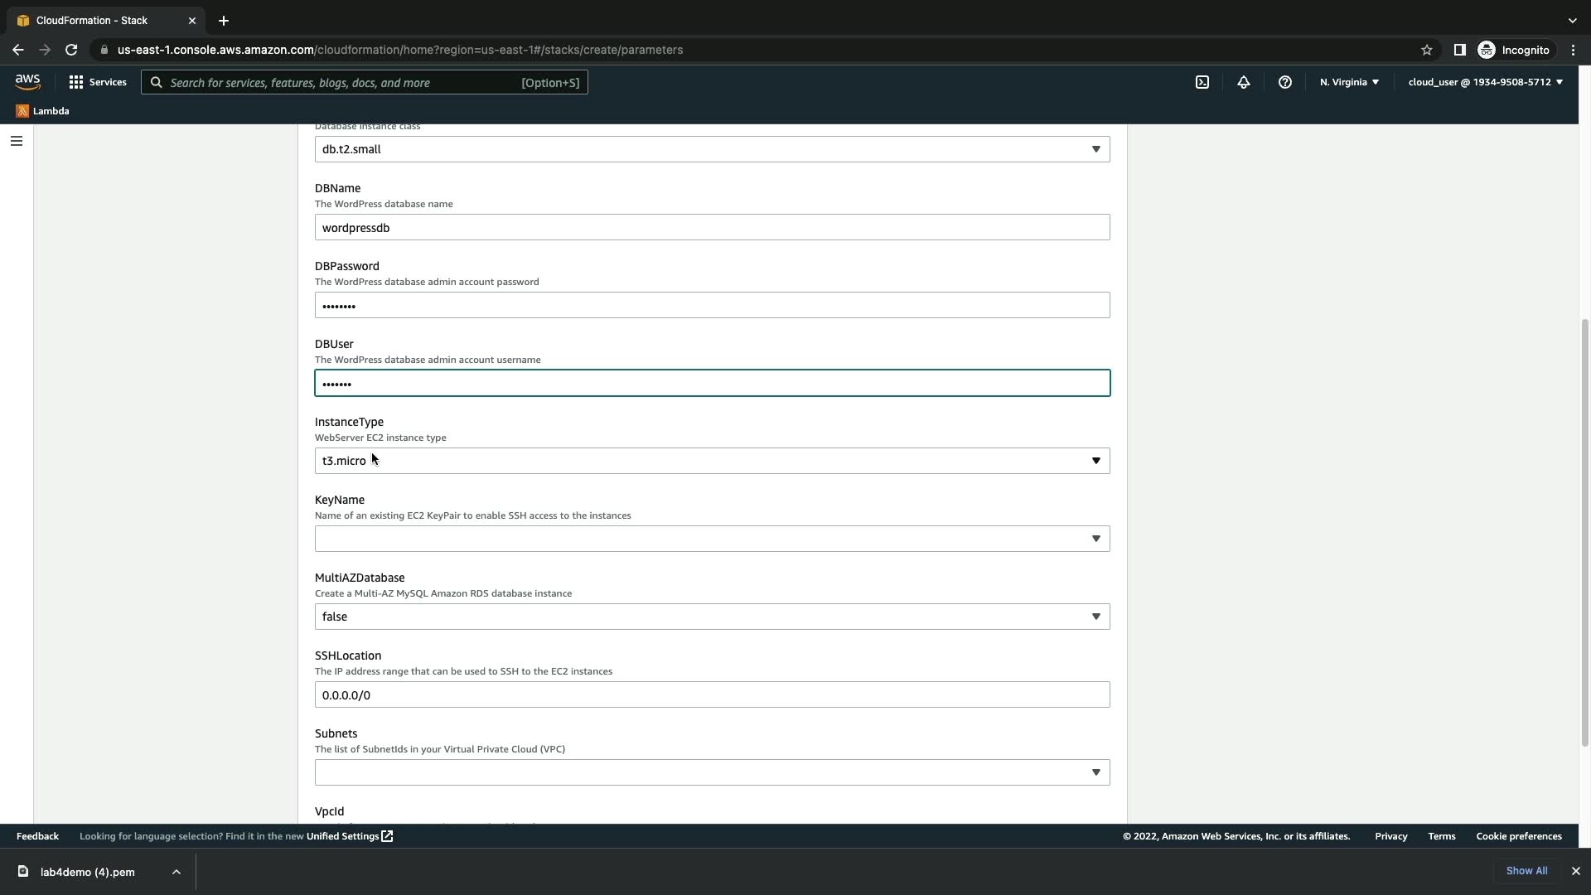The width and height of the screenshot is (1591, 895).
Task: Click the Lambda shortcut icon
Action: click(22, 111)
